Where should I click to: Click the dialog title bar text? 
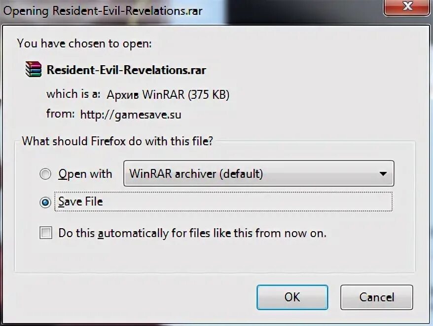[103, 11]
